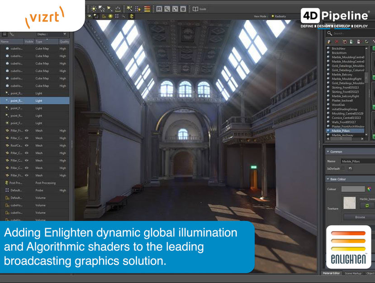Click the reset arrow beside IsDefault
The image size is (375, 283).
coord(350,168)
